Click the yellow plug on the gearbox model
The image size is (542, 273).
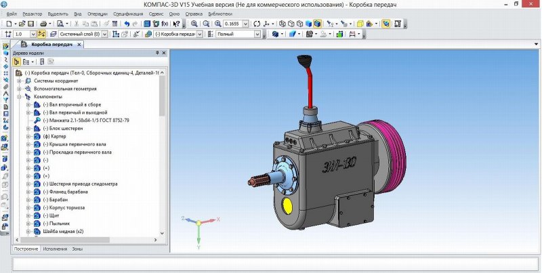(x=287, y=207)
